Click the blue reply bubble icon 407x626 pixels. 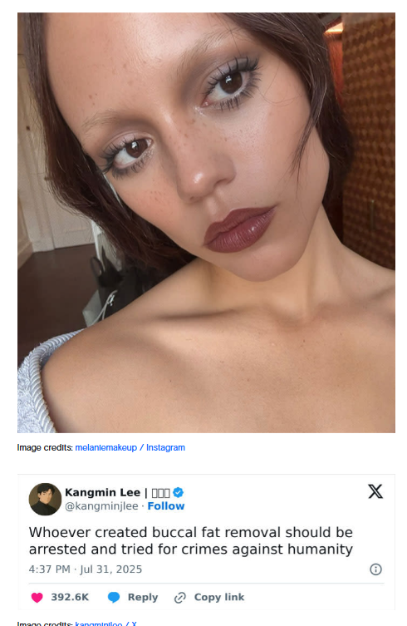tap(114, 597)
